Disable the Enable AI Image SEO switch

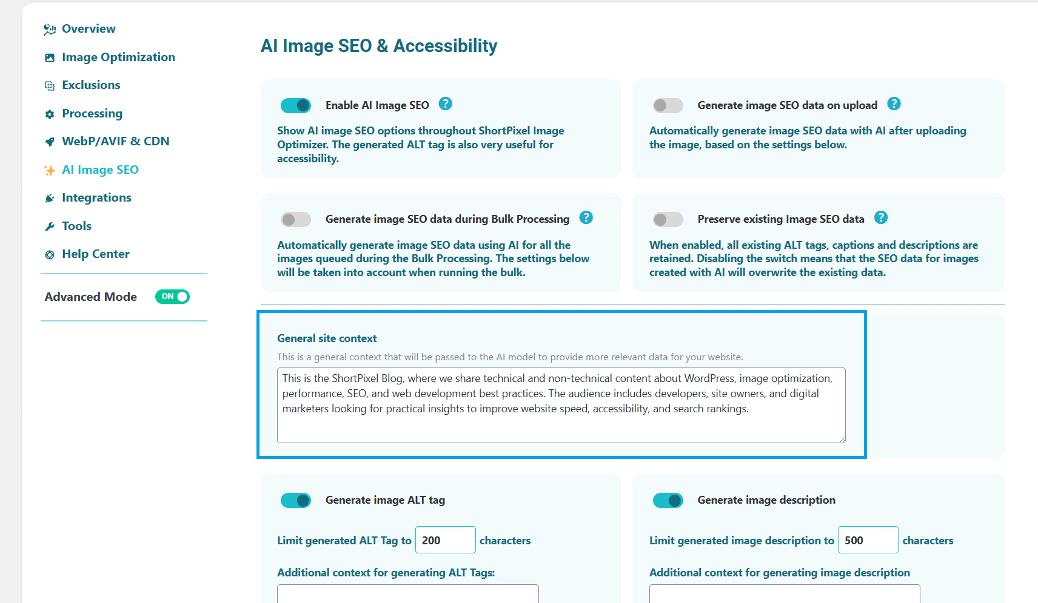tap(296, 105)
